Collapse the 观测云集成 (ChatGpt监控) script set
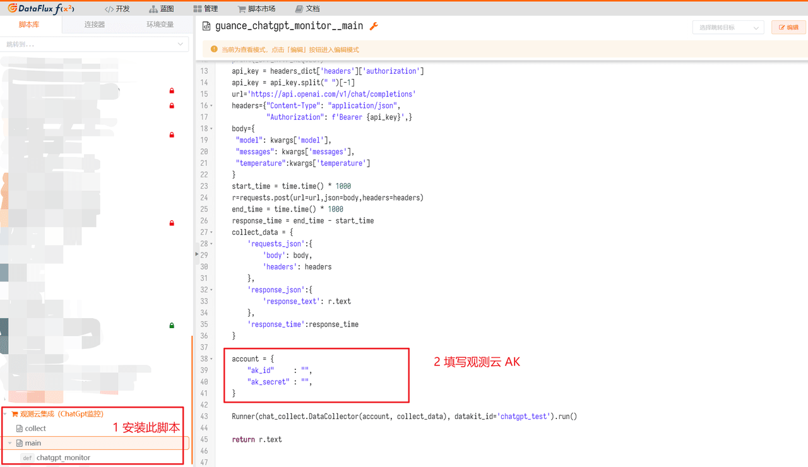The image size is (808, 467). pyautogui.click(x=6, y=414)
